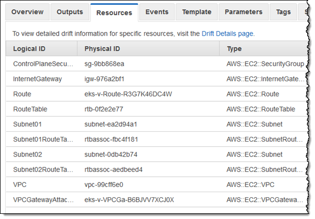Select physical ID eks-v-Route-R3G7K46DC4W

tap(128, 94)
